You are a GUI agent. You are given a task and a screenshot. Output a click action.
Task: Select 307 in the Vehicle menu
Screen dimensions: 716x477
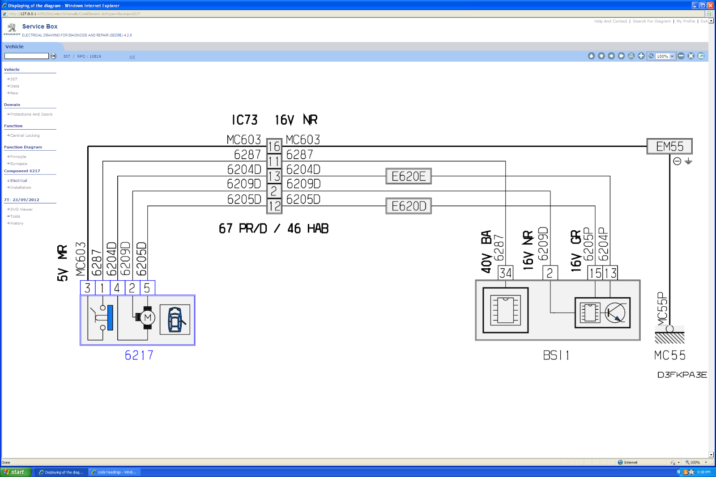pyautogui.click(x=14, y=79)
